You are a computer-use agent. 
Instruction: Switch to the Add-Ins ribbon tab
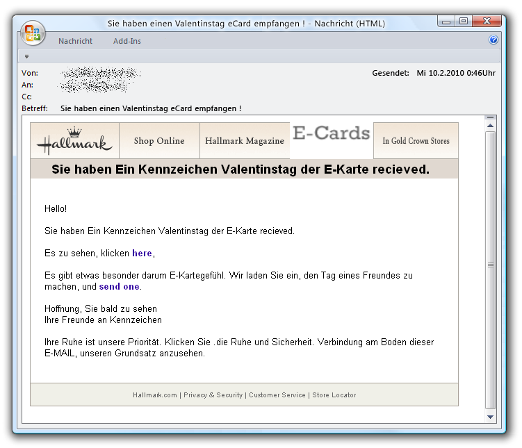127,41
